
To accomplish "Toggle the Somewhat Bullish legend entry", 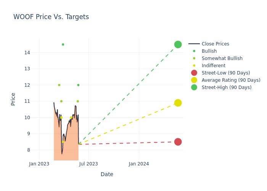I will pyautogui.click(x=222, y=58).
